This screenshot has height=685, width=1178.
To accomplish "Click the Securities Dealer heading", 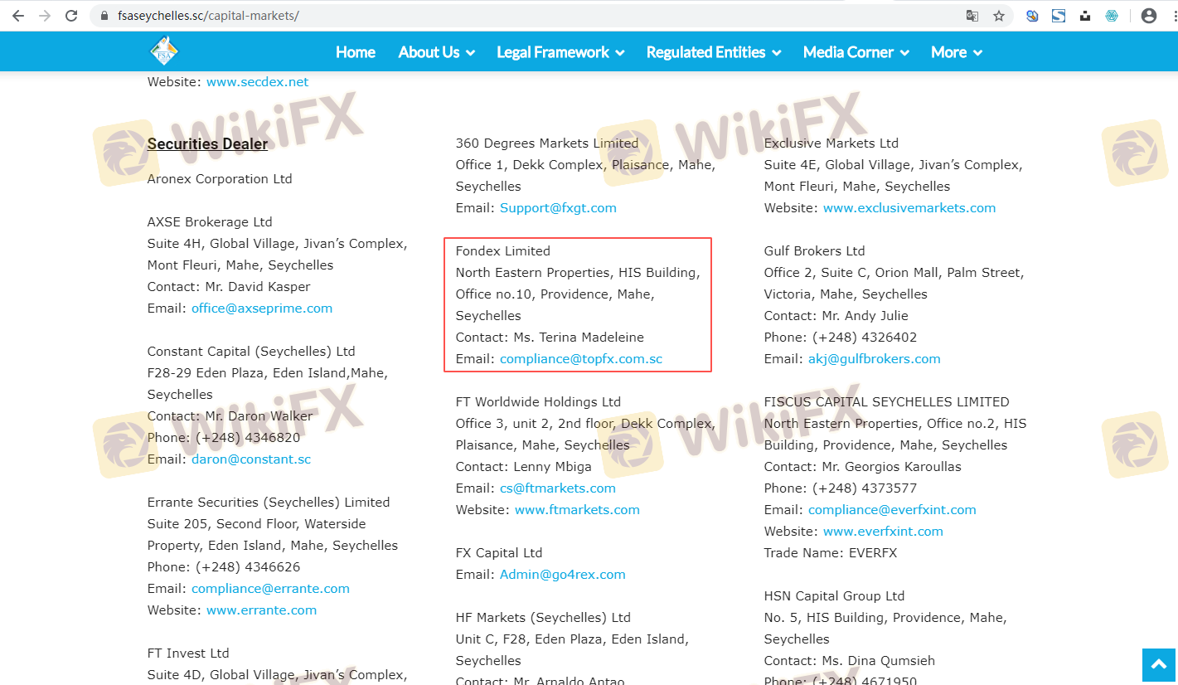I will click(207, 144).
